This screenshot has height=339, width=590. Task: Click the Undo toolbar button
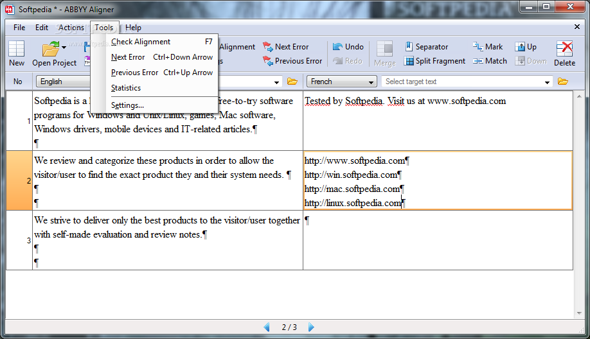[348, 47]
